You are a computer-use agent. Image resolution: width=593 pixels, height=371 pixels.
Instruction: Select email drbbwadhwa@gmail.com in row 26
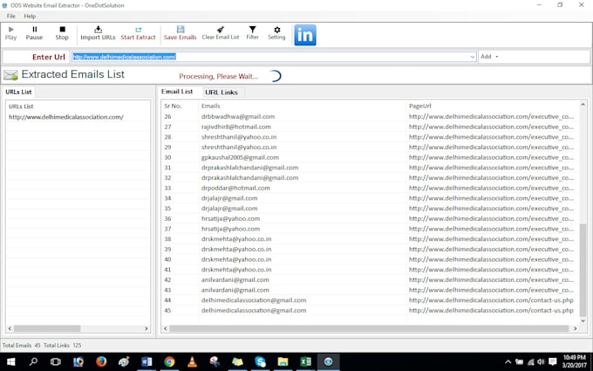coord(238,117)
